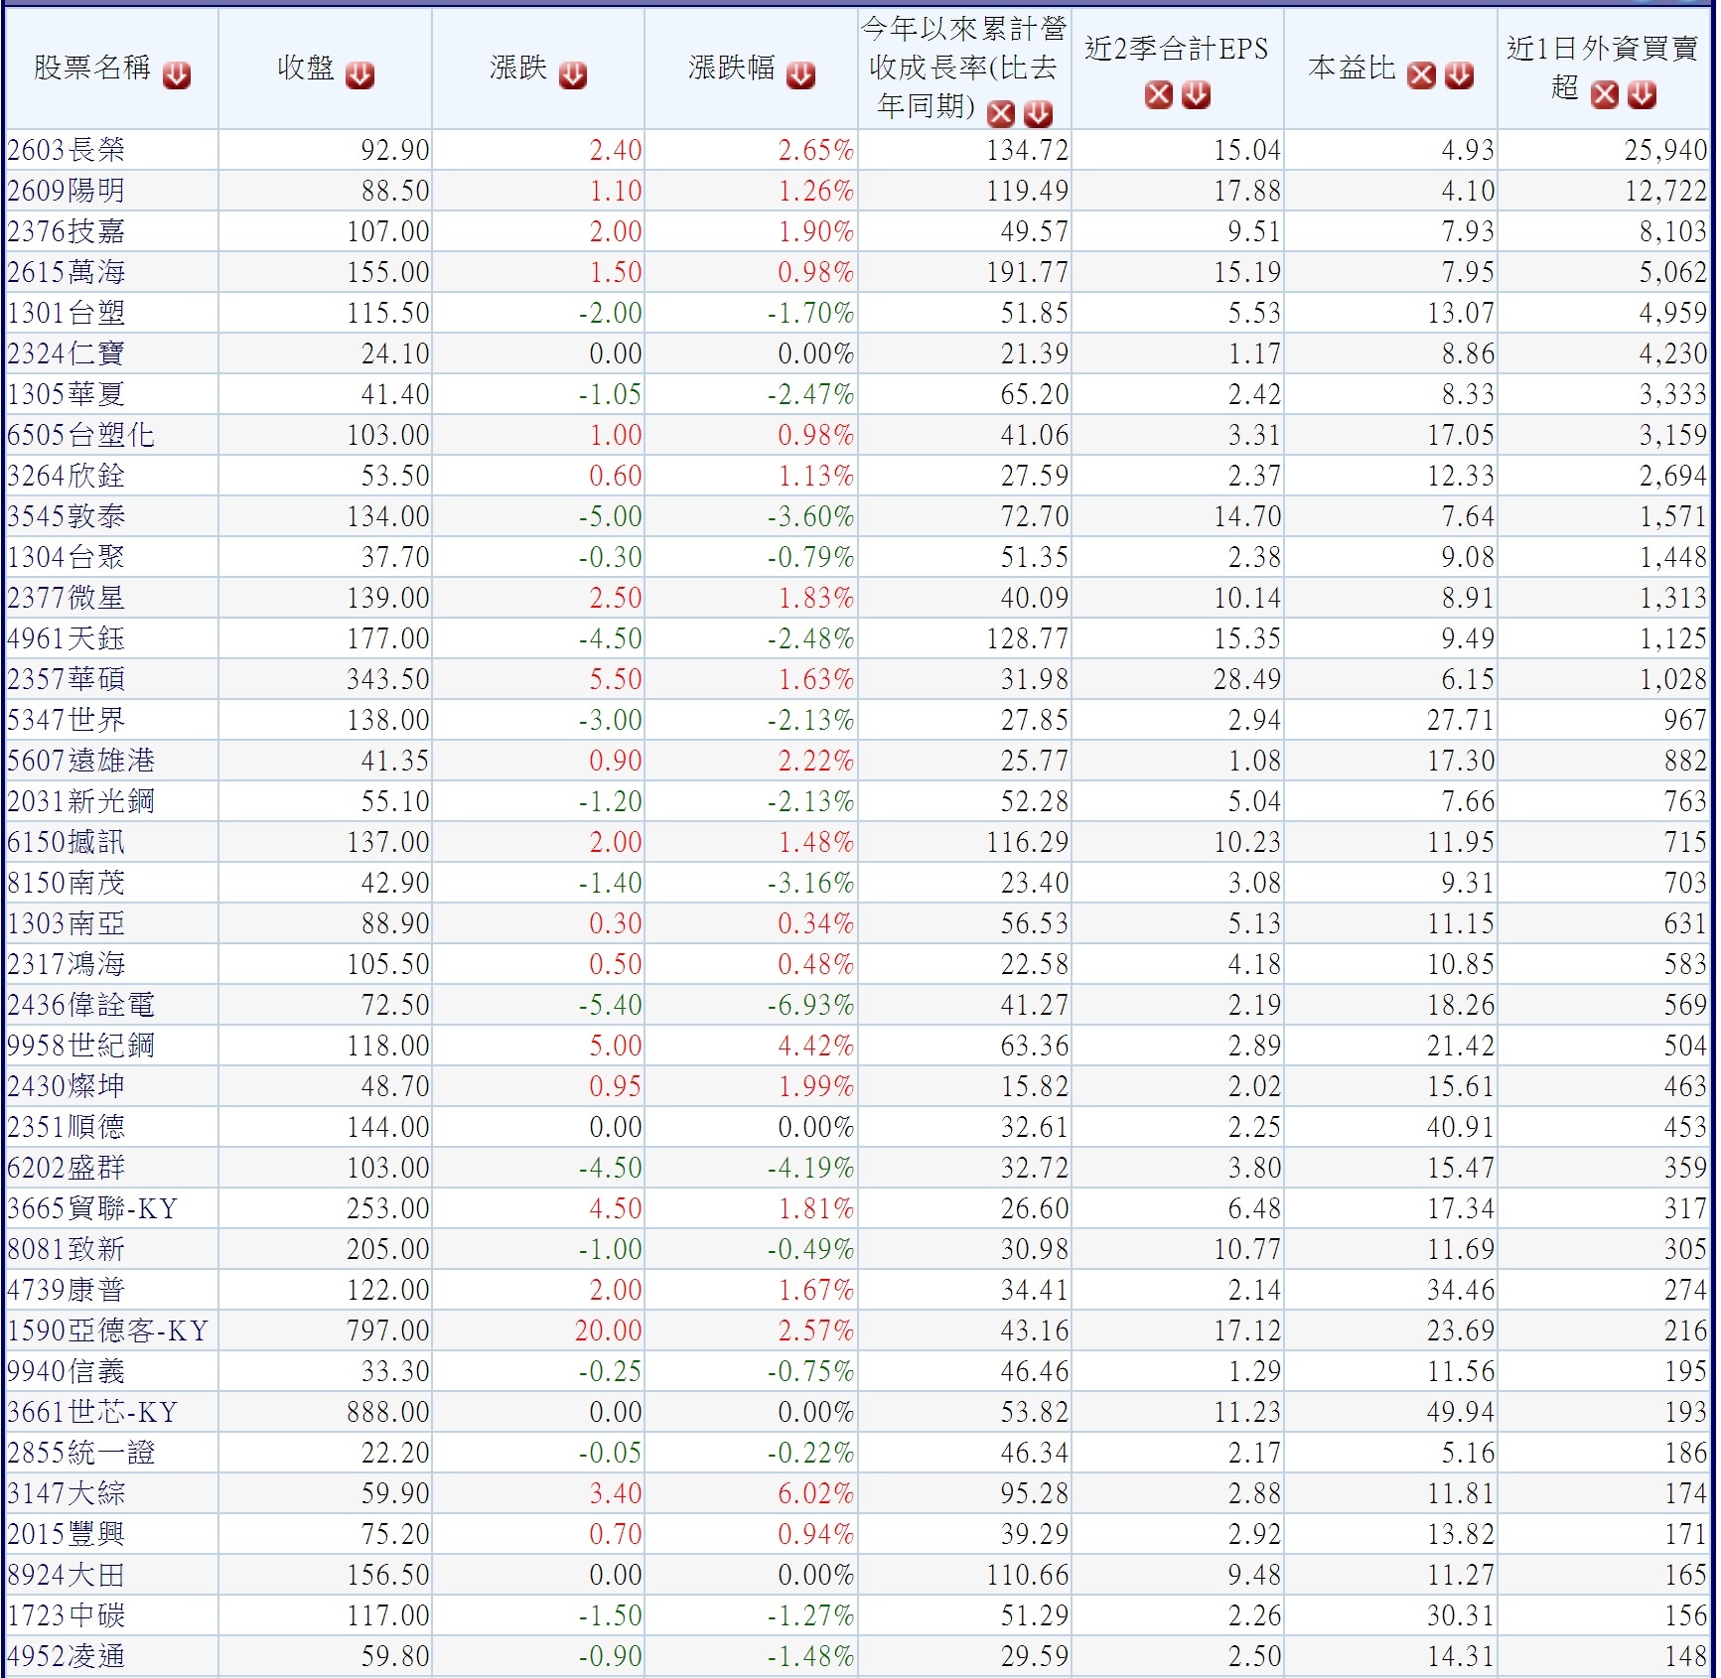Open stock link 1303南亞

pos(66,923)
